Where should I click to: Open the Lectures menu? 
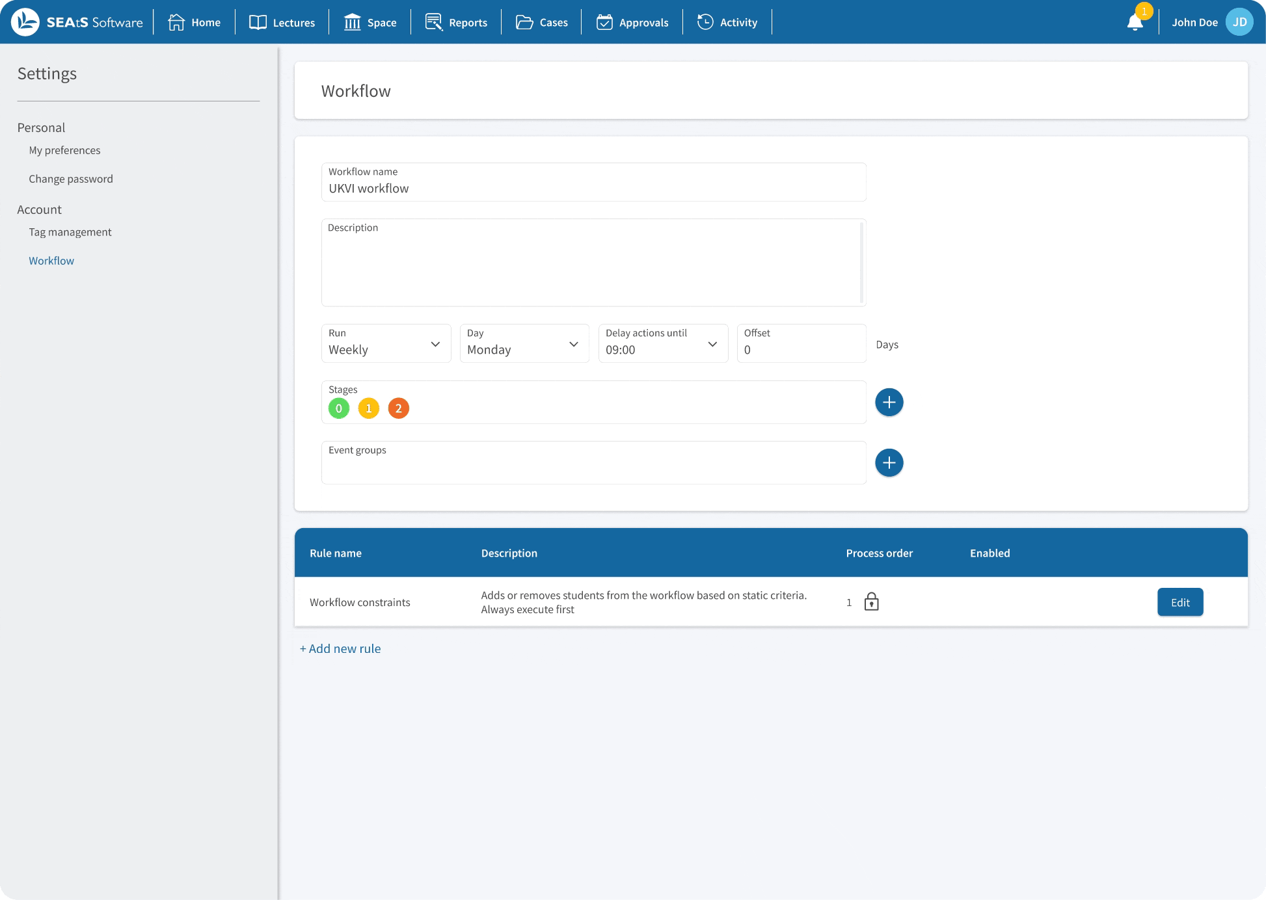click(282, 22)
